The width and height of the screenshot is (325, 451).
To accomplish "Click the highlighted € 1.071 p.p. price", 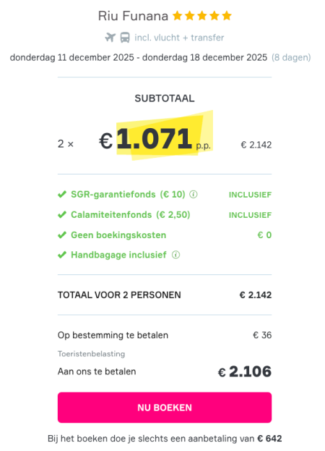I will point(155,140).
